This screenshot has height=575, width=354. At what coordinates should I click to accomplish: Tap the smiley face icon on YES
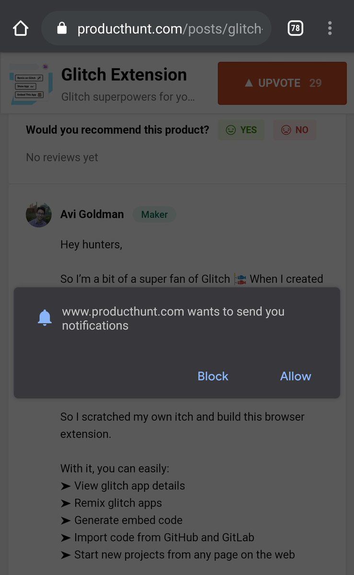(x=231, y=130)
